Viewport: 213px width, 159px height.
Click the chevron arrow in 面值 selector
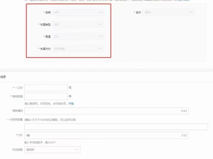point(100,36)
